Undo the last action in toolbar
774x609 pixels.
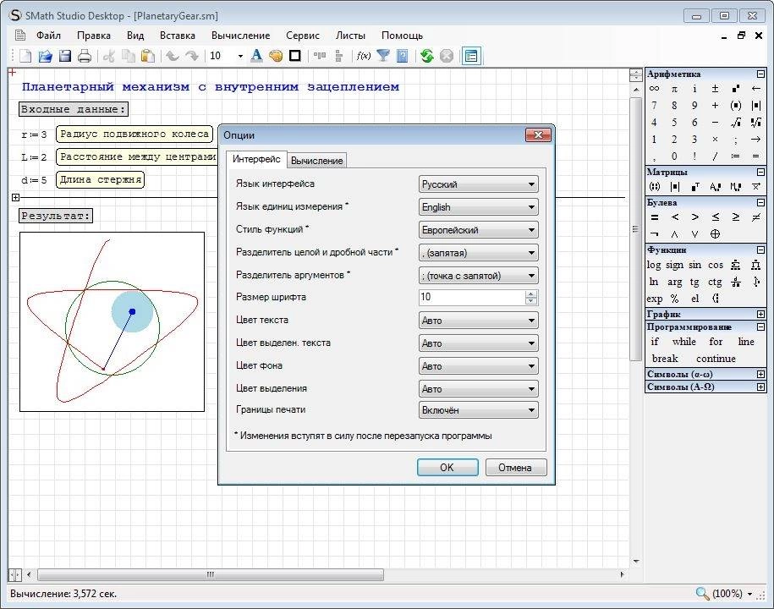point(172,56)
